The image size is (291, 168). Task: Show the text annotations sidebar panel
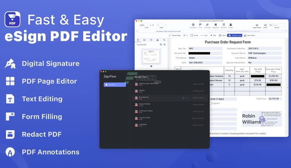point(151,40)
